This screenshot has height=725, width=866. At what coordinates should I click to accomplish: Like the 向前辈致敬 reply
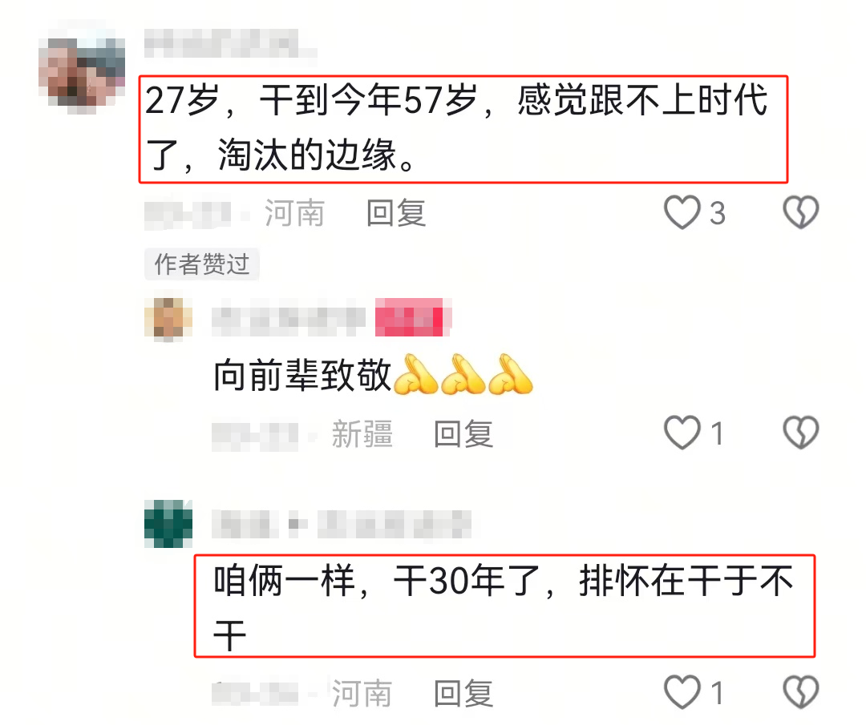[x=682, y=433]
